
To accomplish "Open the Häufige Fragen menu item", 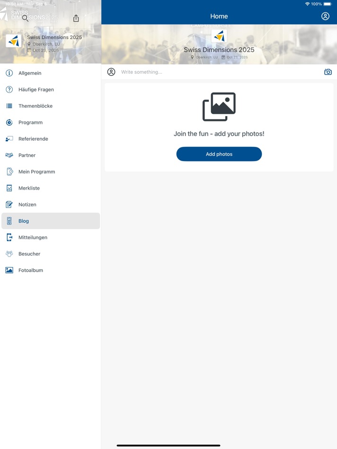I will click(x=51, y=89).
